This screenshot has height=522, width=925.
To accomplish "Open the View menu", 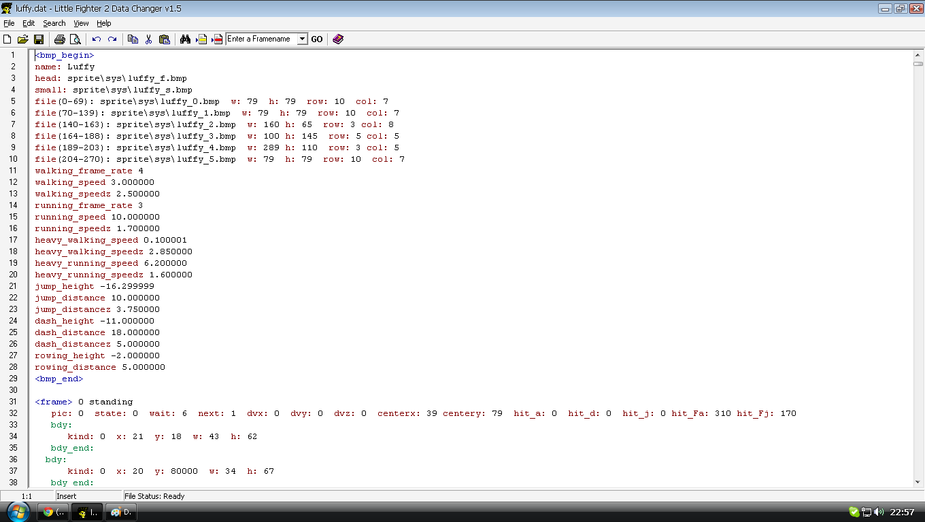I will pos(81,23).
